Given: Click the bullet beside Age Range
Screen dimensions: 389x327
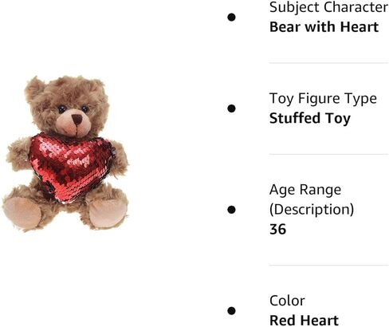Looking at the screenshot, I should pos(231,210).
